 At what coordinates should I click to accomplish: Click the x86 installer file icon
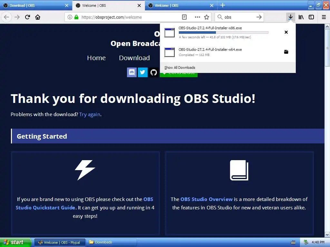tap(170, 32)
